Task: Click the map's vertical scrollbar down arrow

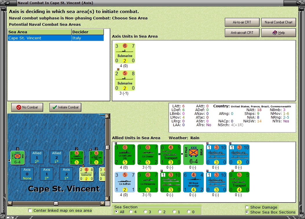Action: tap(107, 198)
